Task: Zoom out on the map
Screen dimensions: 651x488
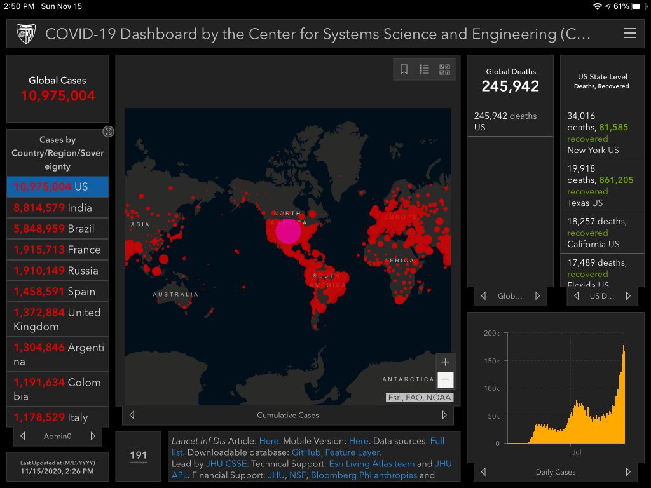Action: [x=446, y=379]
